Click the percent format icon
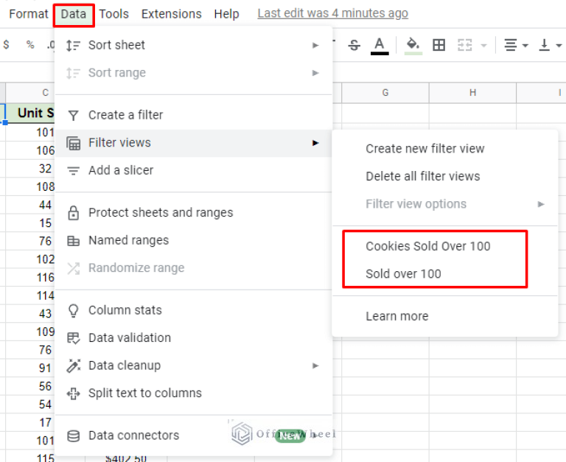This screenshot has width=566, height=462. (x=30, y=45)
